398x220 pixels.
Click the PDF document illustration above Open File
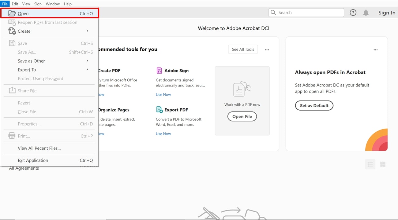242,89
